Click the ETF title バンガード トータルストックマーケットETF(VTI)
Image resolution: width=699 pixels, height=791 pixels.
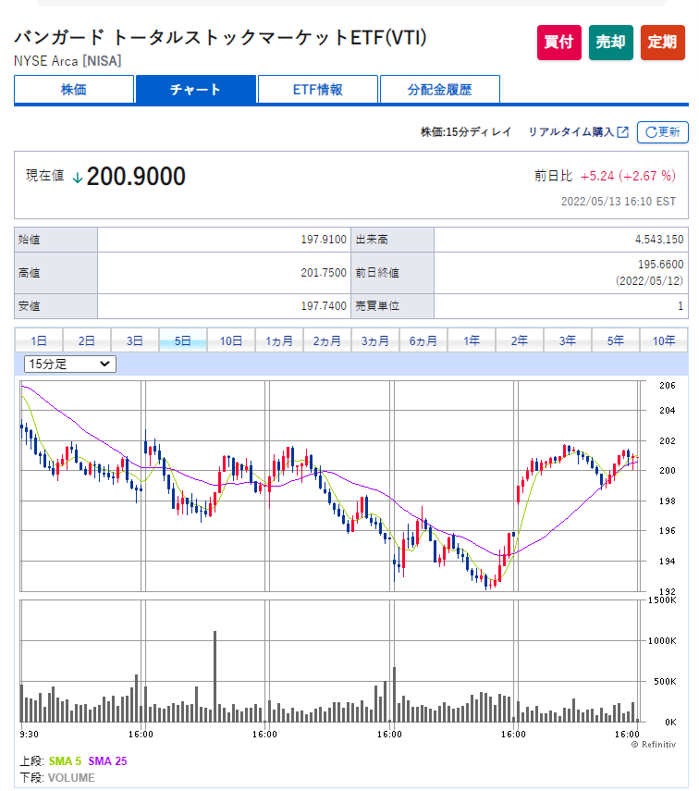tap(220, 37)
